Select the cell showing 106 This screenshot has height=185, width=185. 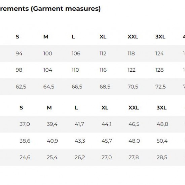(76, 53)
